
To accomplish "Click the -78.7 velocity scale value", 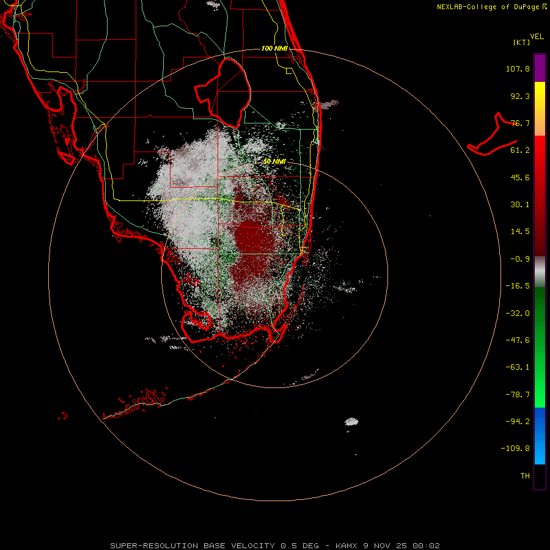I will point(518,395).
